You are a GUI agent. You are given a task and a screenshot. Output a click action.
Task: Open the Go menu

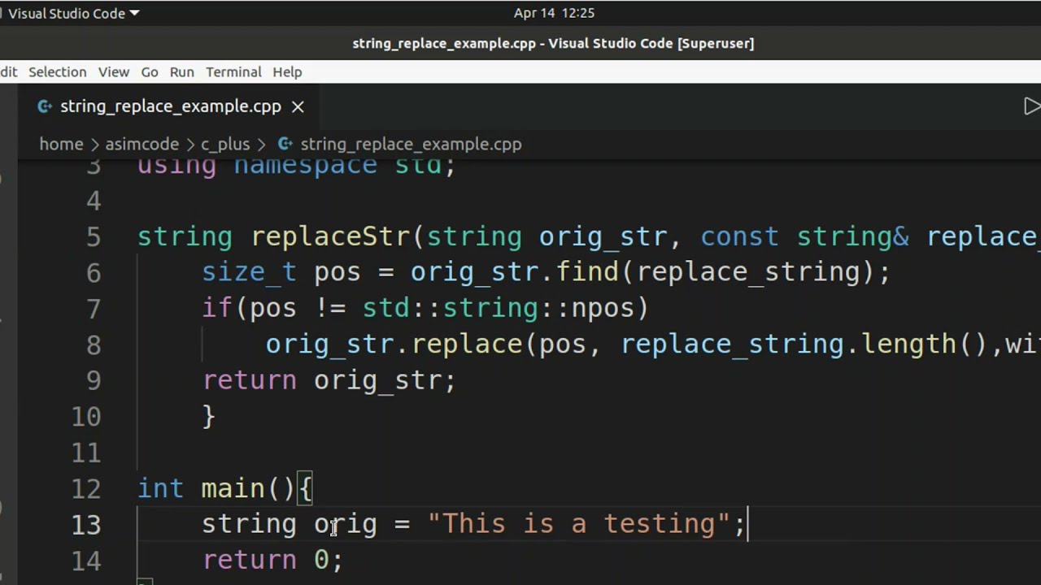(x=150, y=72)
